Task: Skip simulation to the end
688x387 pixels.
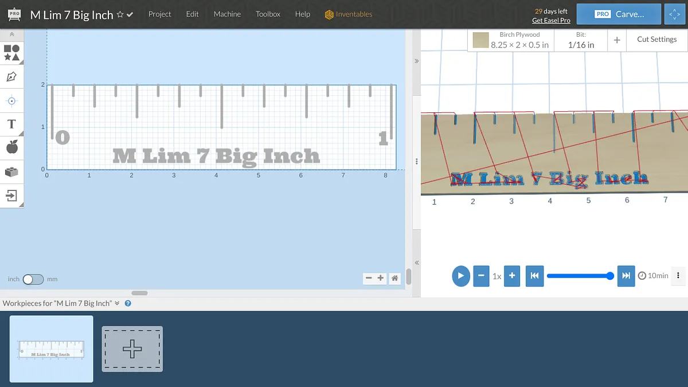Action: (x=626, y=276)
